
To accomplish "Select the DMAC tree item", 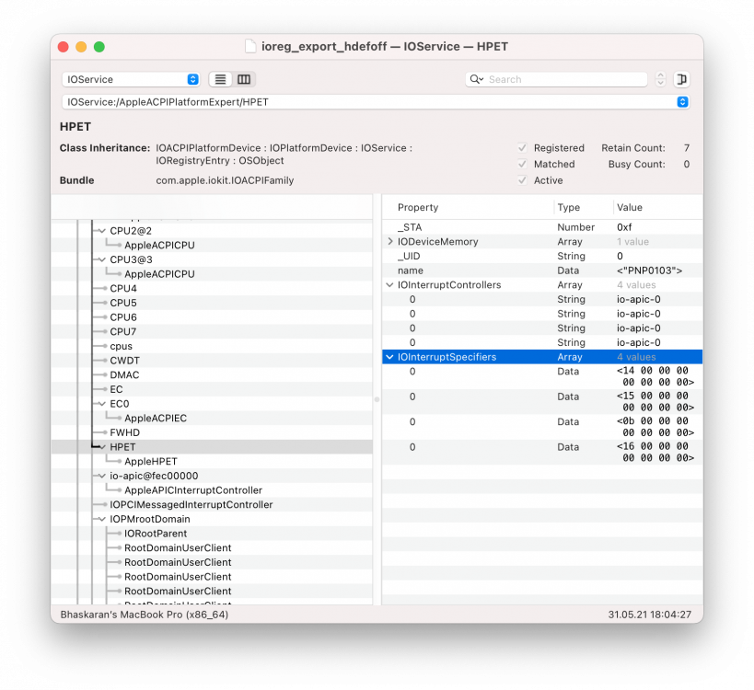I will coord(124,375).
